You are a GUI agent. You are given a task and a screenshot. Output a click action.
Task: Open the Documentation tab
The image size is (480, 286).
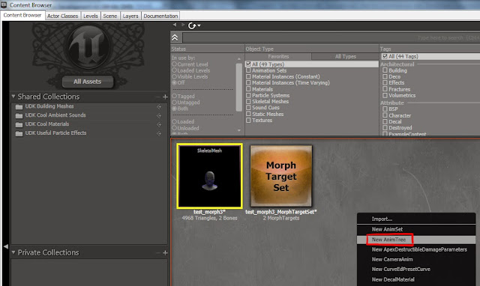tap(160, 16)
